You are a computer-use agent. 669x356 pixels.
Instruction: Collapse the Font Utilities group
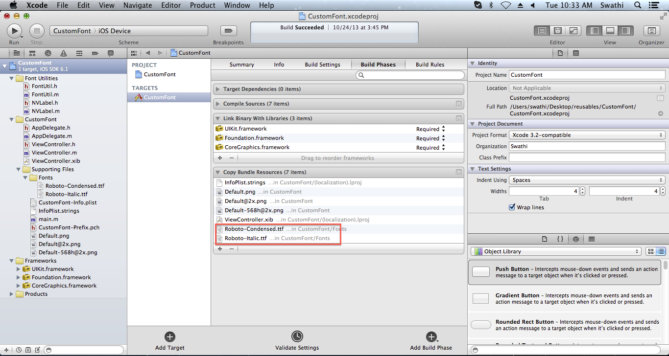coord(12,78)
